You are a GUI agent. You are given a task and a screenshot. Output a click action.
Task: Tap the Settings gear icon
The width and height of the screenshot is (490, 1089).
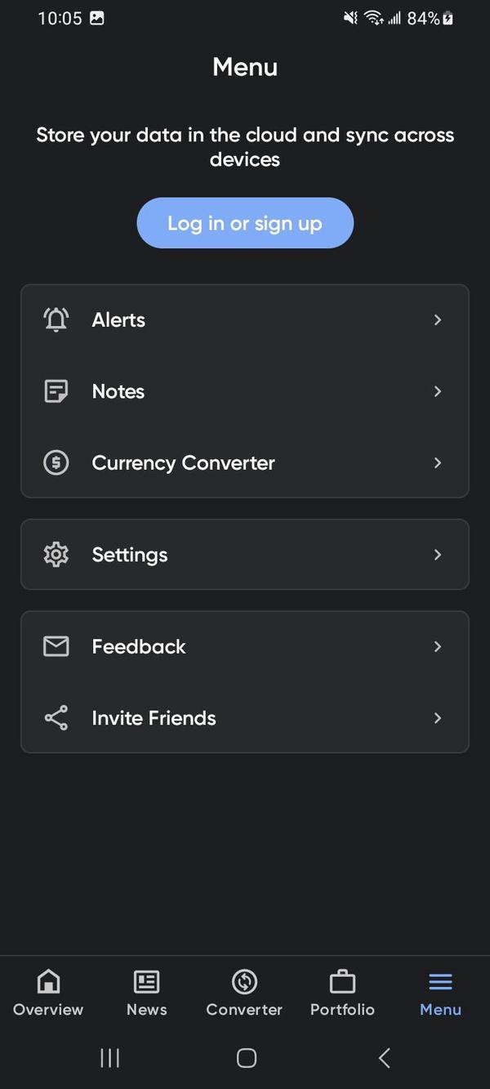click(x=55, y=555)
